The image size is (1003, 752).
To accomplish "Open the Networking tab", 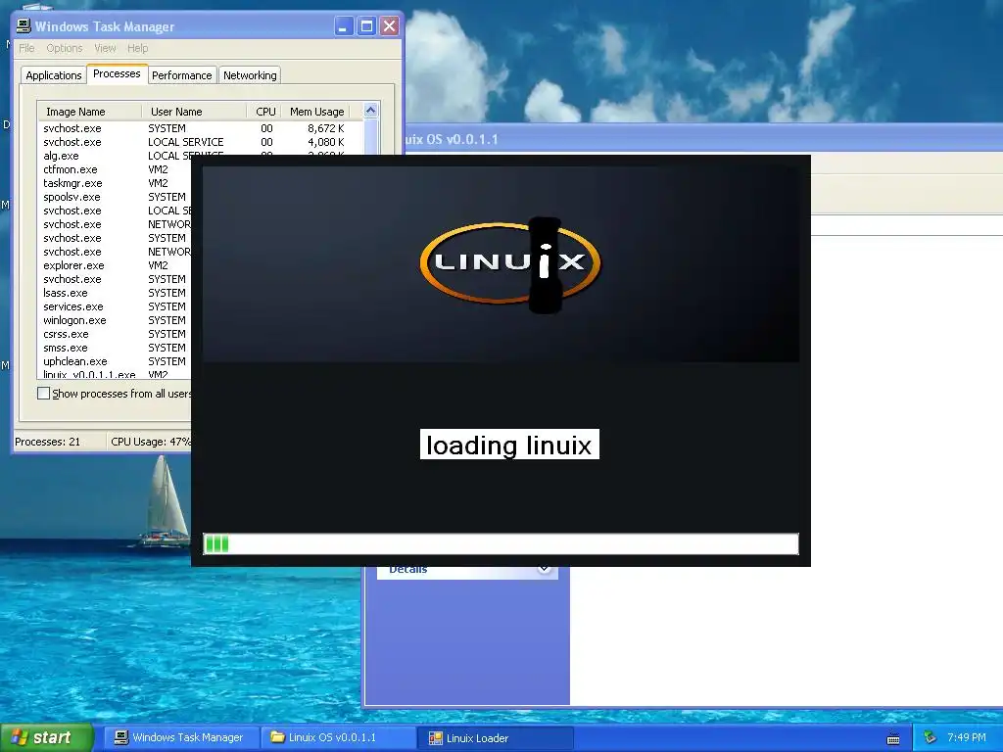I will click(x=250, y=75).
